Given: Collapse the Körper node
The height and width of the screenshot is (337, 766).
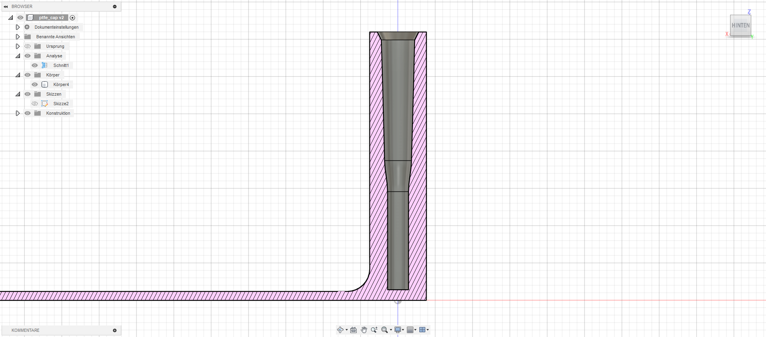Looking at the screenshot, I should pyautogui.click(x=18, y=75).
